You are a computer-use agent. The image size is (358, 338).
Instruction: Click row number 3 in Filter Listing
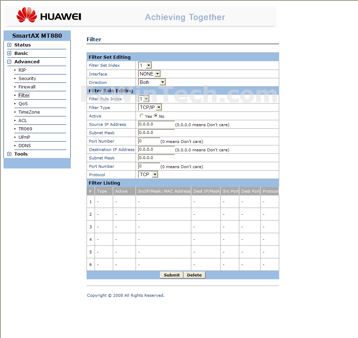coord(91,227)
